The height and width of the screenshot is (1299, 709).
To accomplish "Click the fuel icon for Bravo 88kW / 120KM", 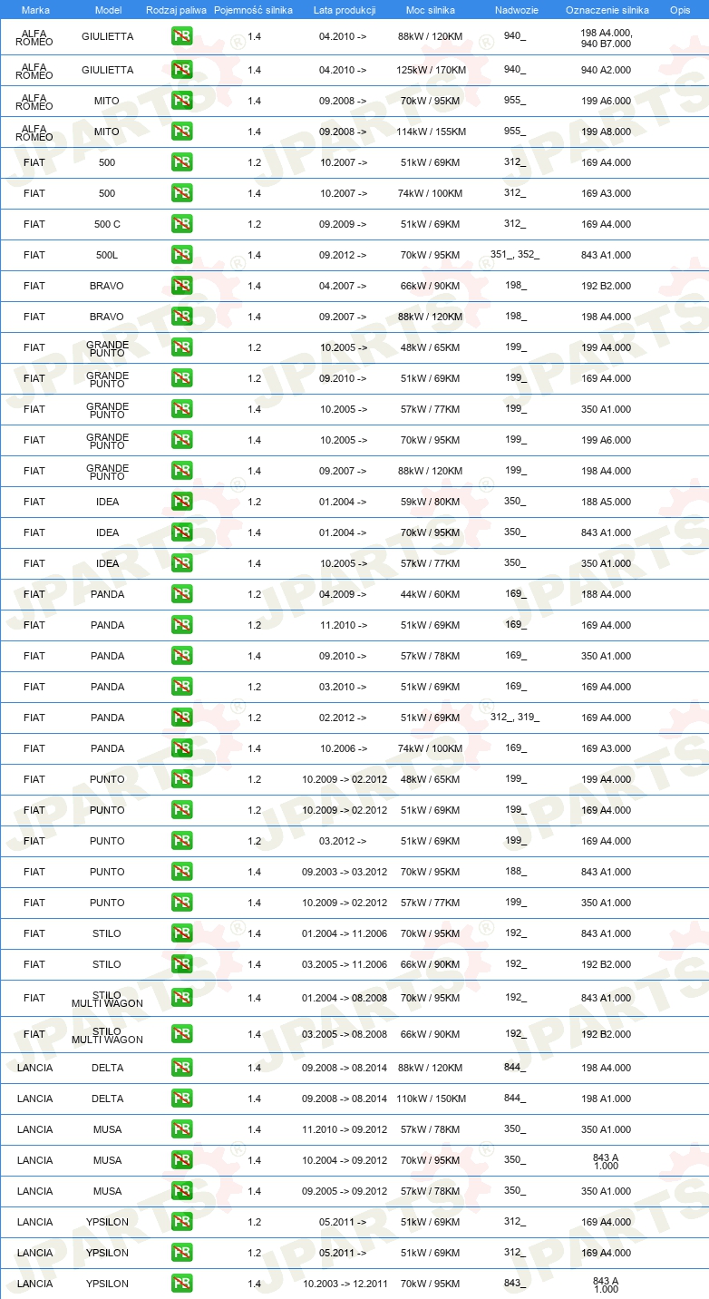I will [x=182, y=317].
